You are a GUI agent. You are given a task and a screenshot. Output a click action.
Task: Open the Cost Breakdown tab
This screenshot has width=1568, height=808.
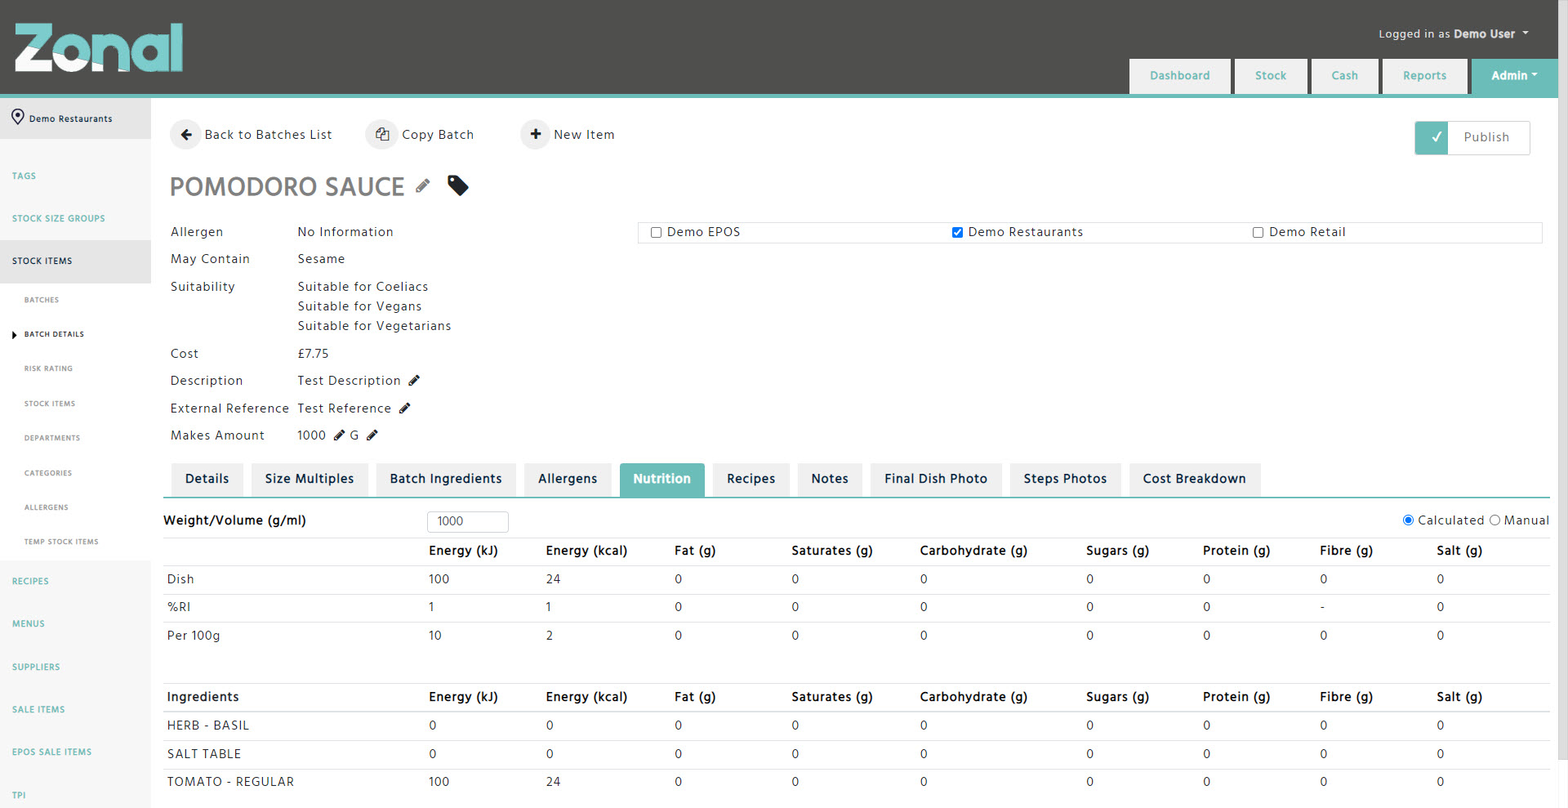click(x=1195, y=479)
